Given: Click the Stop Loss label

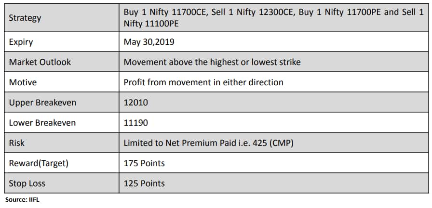Looking at the screenshot, I should [27, 183].
